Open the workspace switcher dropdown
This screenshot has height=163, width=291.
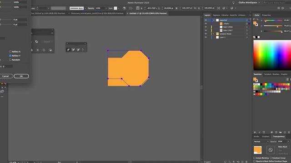pyautogui.click(x=249, y=3)
